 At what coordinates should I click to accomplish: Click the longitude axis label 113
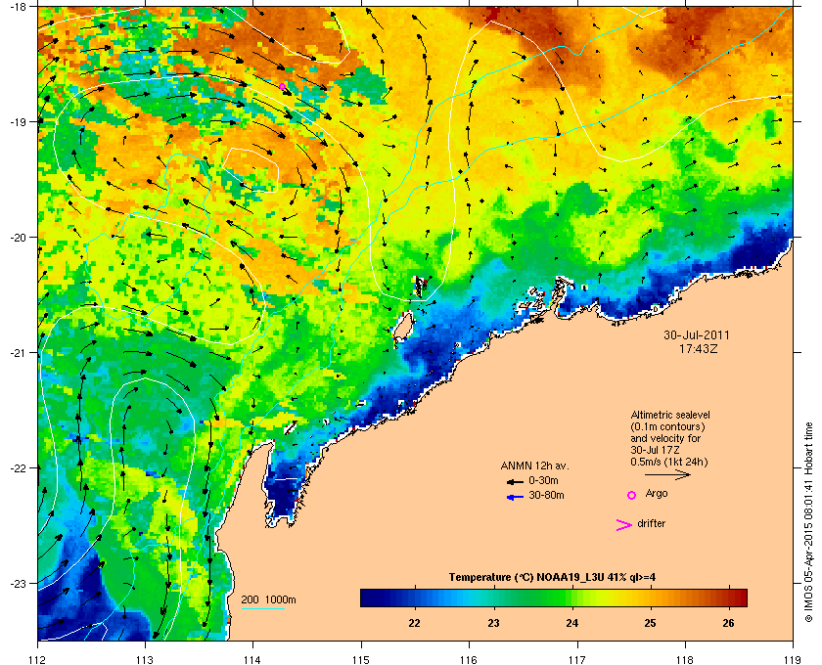click(145, 659)
